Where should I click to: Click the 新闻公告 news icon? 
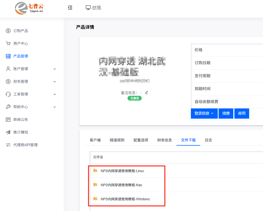pos(8,119)
